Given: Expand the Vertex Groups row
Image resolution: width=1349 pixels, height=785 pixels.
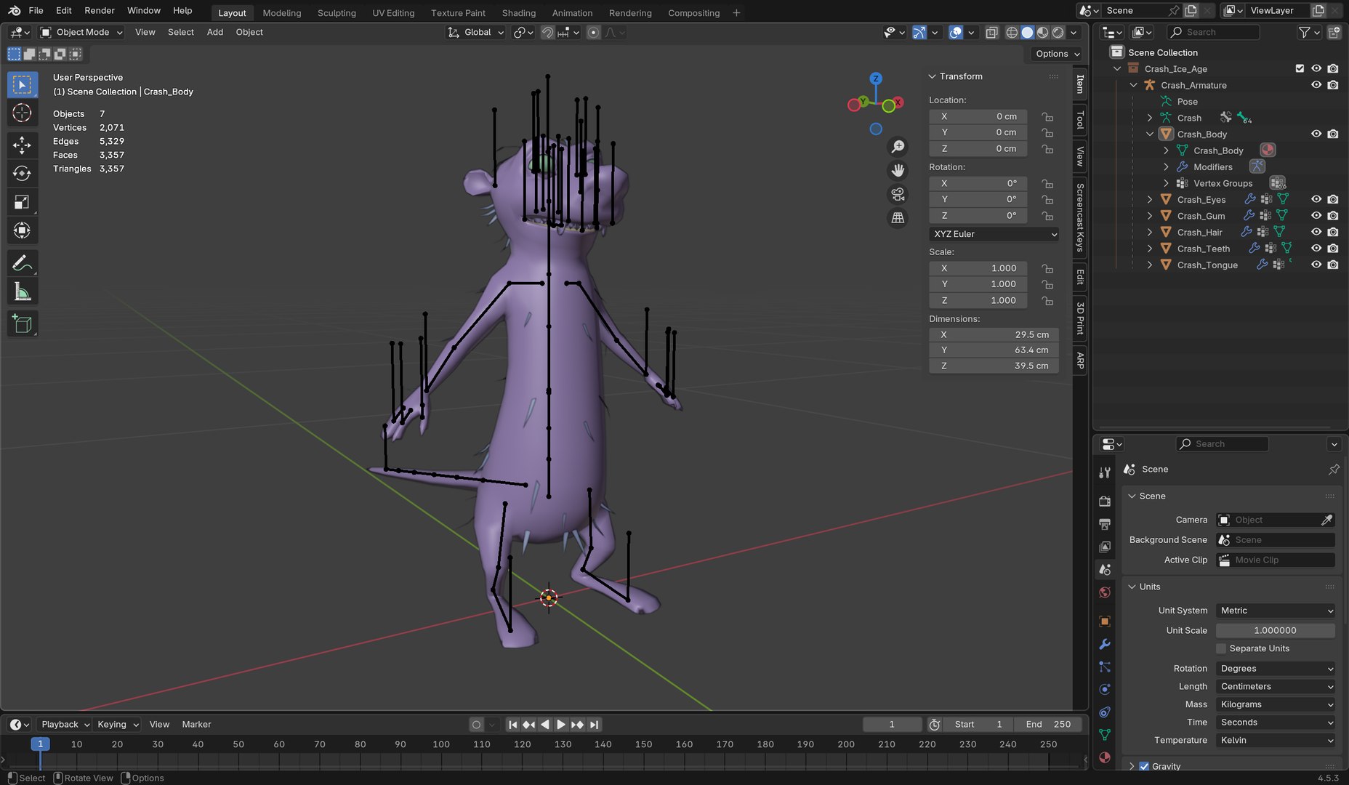Looking at the screenshot, I should pyautogui.click(x=1166, y=183).
